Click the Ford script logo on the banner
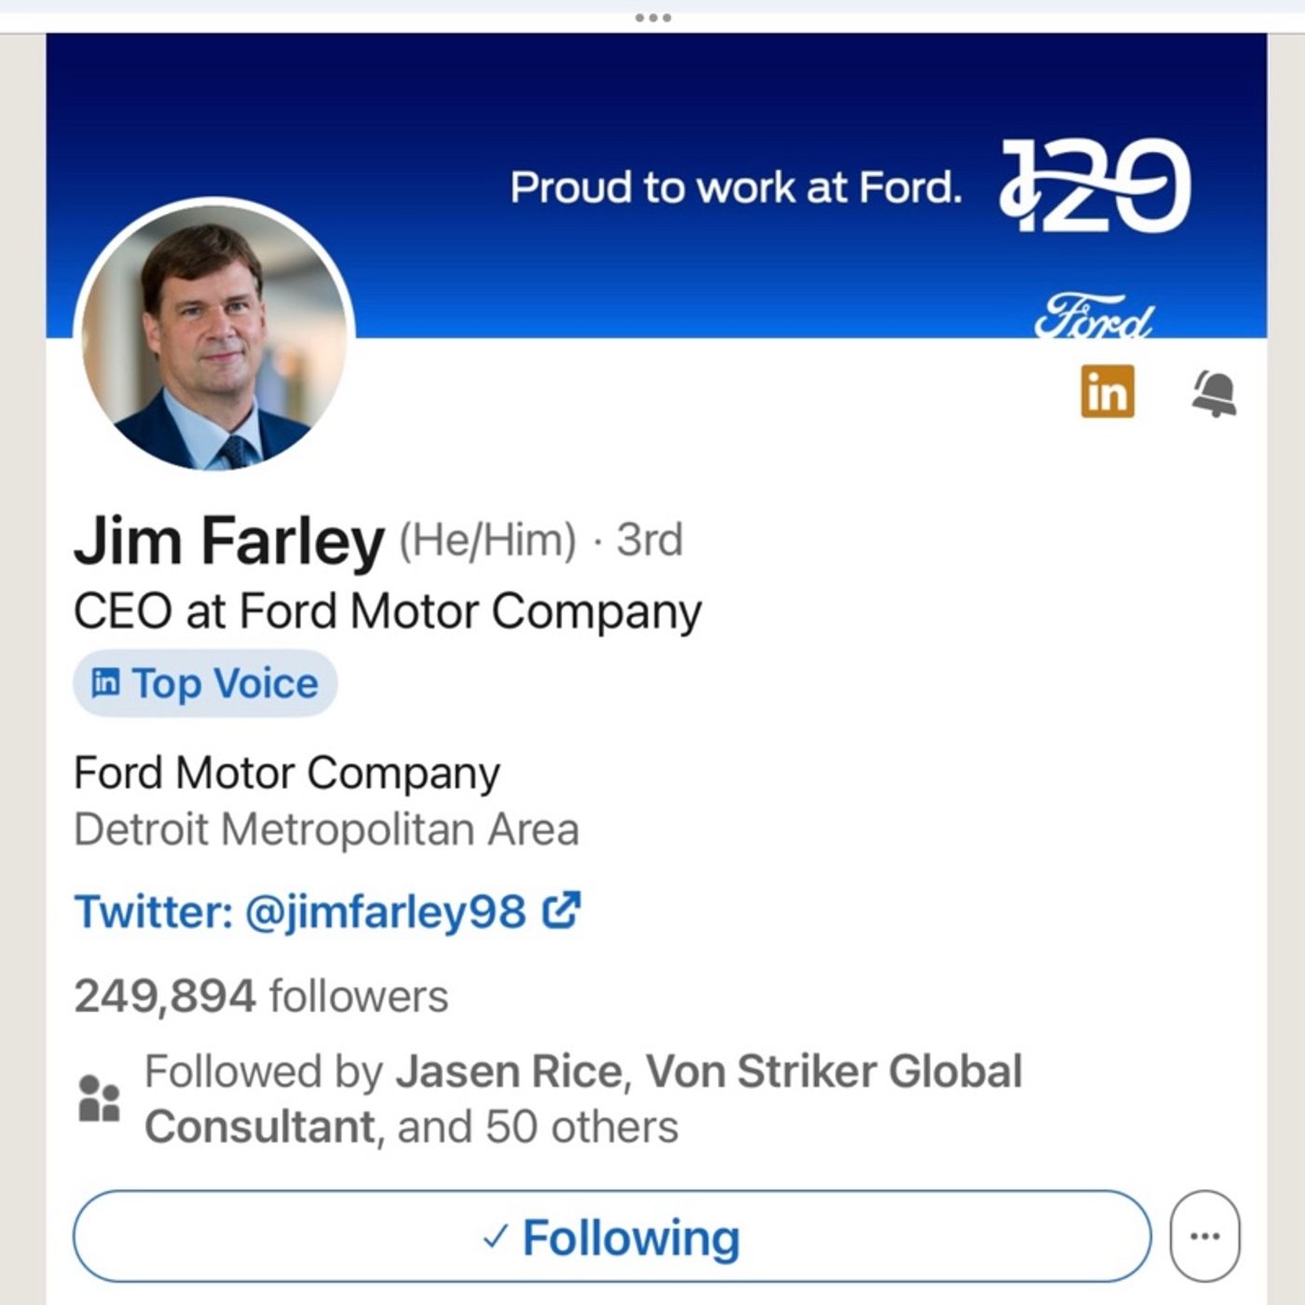1305x1305 pixels. click(x=1094, y=319)
